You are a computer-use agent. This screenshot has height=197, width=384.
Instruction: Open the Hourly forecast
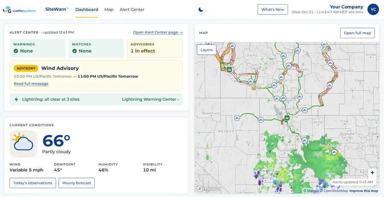[x=77, y=183]
